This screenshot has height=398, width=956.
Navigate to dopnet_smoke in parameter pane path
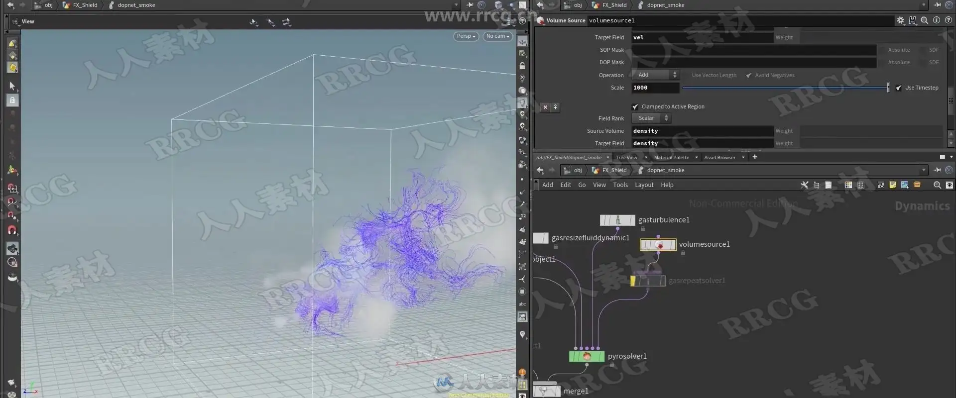pyautogui.click(x=666, y=5)
